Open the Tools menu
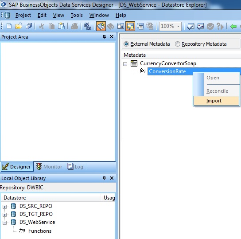This screenshot has width=241, height=239. click(77, 15)
